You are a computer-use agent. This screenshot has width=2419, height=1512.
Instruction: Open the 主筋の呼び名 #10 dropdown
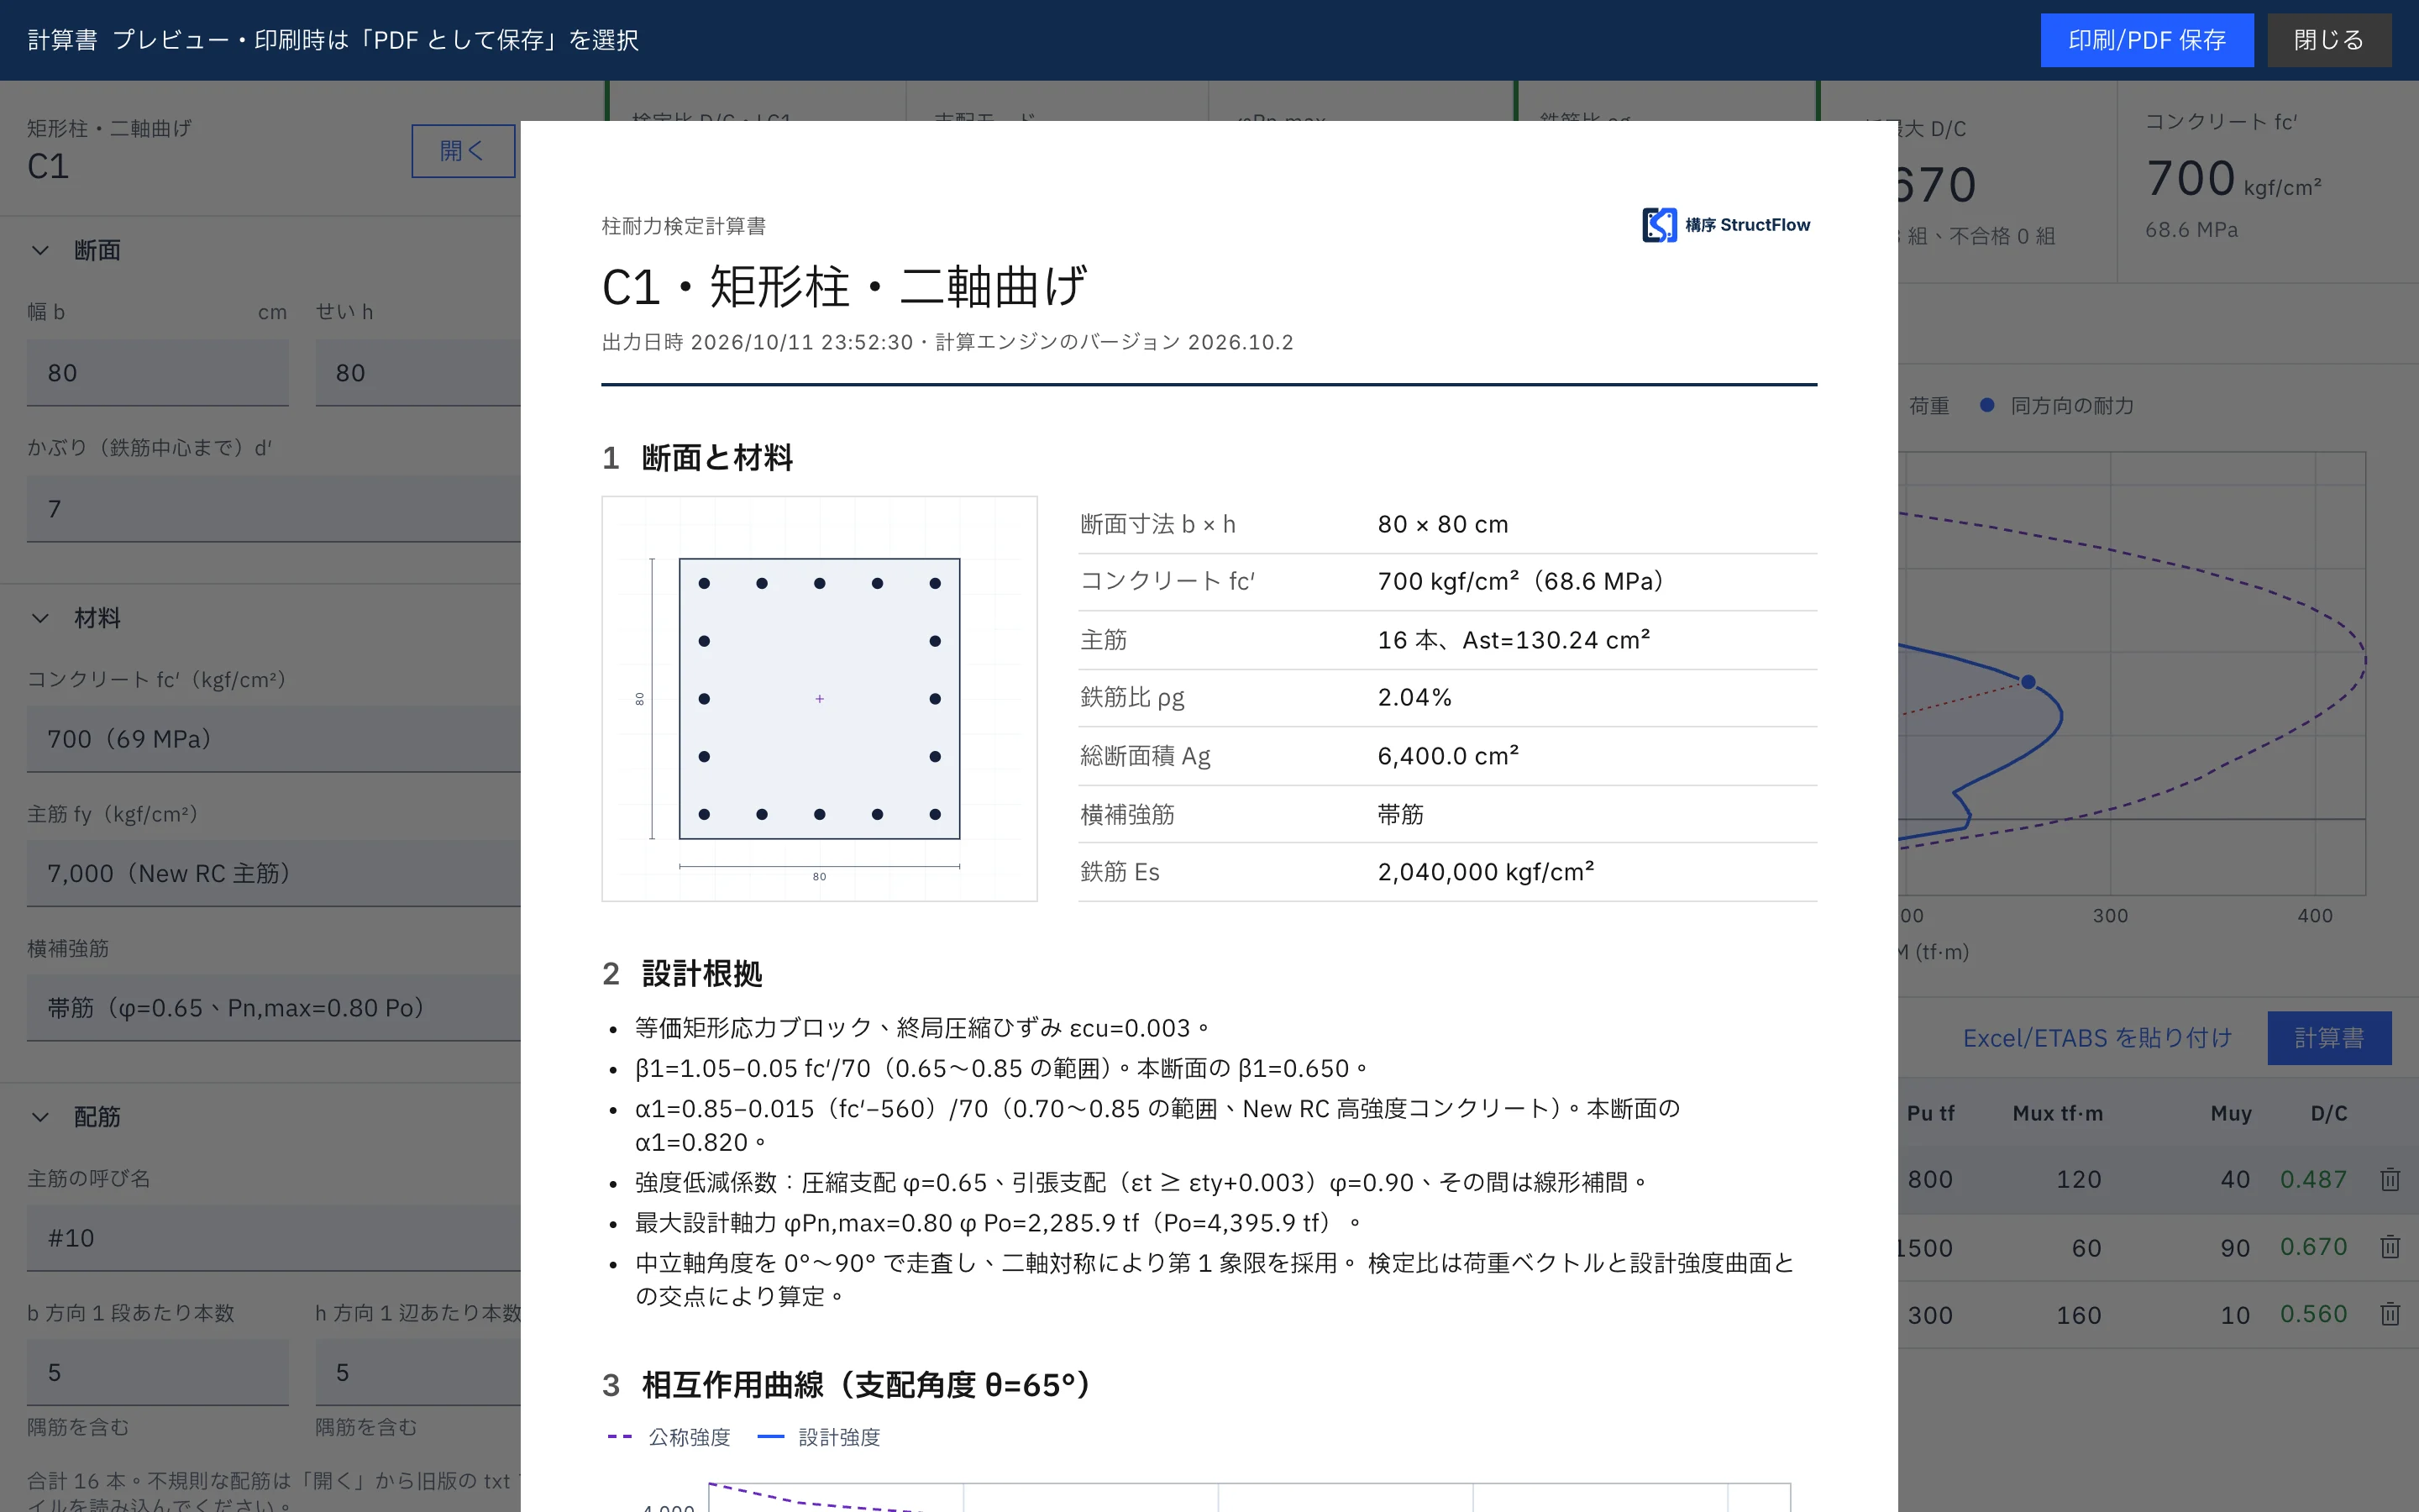pyautogui.click(x=274, y=1238)
